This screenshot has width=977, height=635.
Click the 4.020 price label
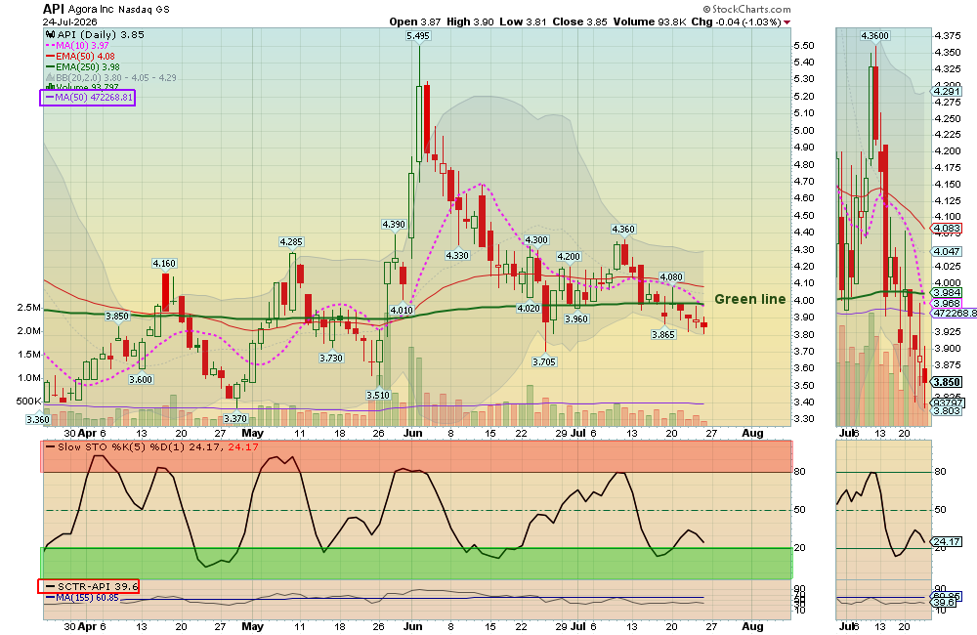pyautogui.click(x=529, y=308)
